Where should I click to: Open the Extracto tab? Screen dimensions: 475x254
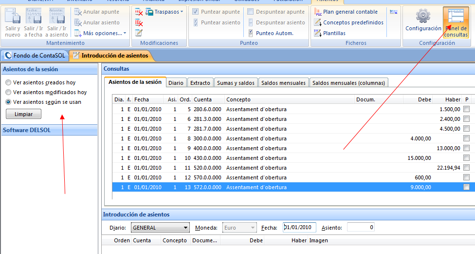point(200,83)
